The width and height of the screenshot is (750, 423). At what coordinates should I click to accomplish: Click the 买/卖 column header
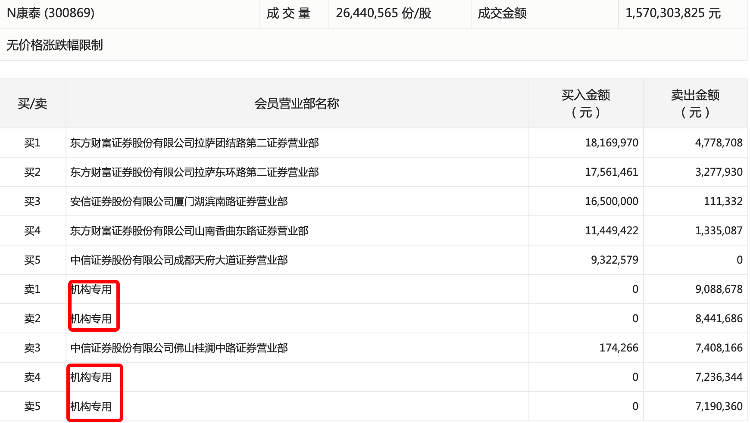pos(33,103)
